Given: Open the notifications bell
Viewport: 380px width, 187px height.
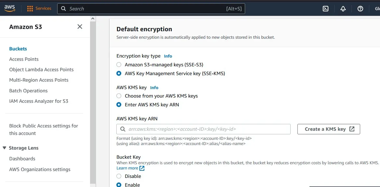Looking at the screenshot, I should click(343, 9).
